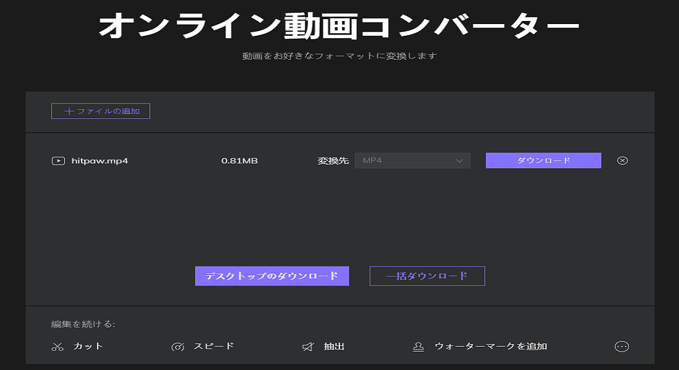Click the scissors Cut icon
Screen dimensions: 679x370
click(57, 347)
